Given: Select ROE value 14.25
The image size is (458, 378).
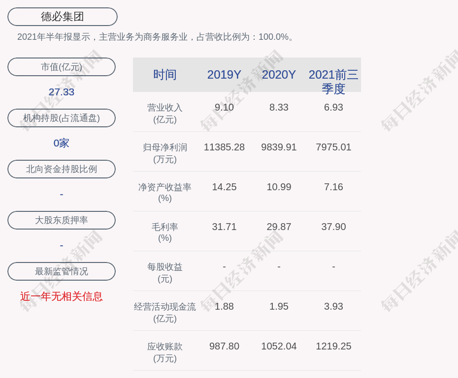Looking at the screenshot, I should pos(224,187).
